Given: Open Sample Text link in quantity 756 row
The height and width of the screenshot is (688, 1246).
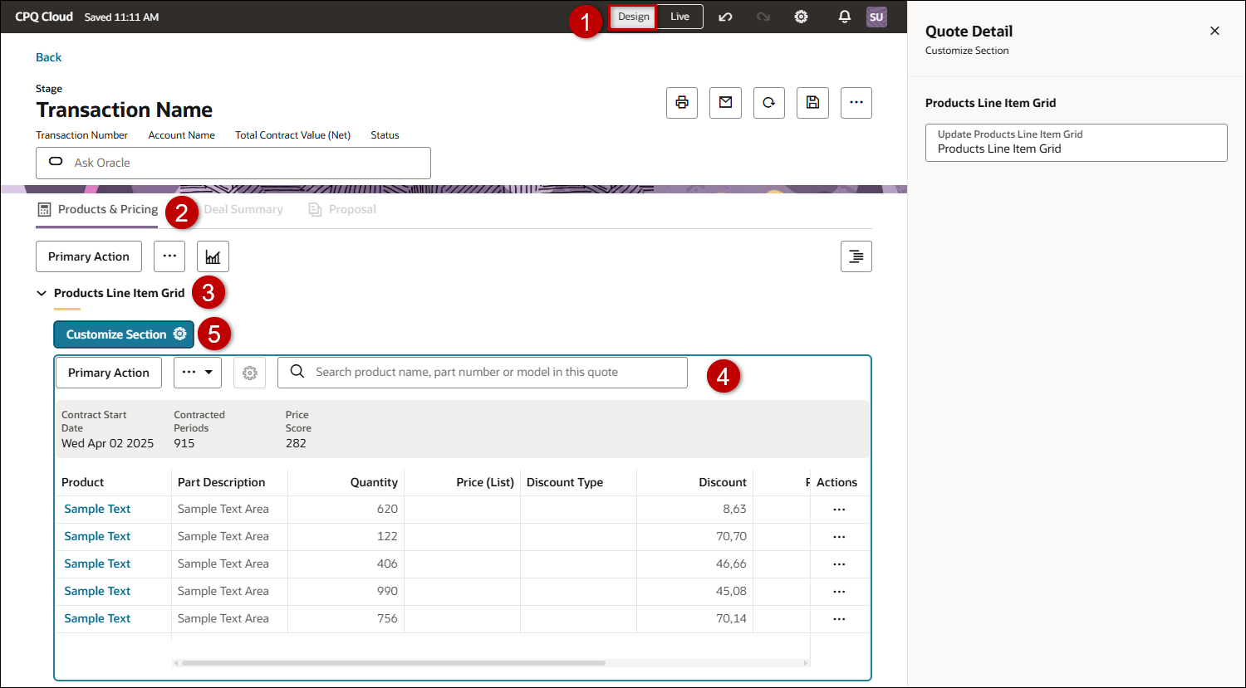Looking at the screenshot, I should [97, 618].
